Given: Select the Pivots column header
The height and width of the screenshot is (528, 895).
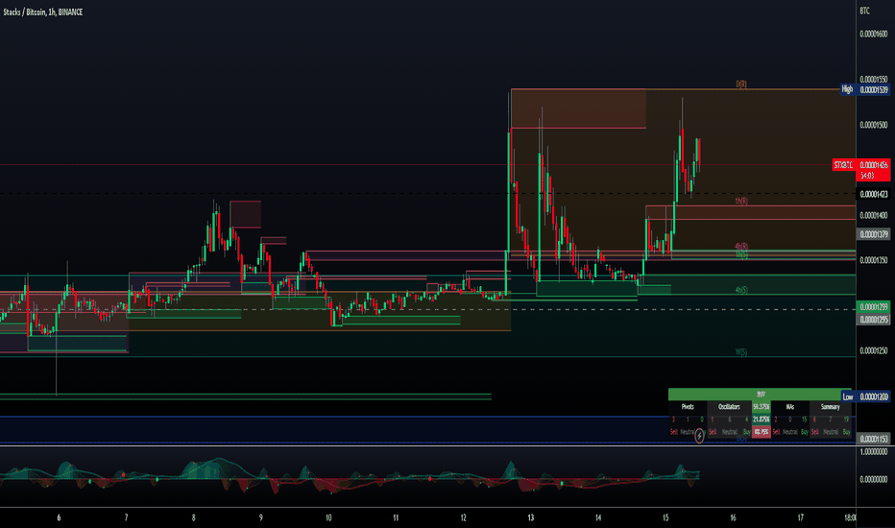Looking at the screenshot, I should 688,407.
